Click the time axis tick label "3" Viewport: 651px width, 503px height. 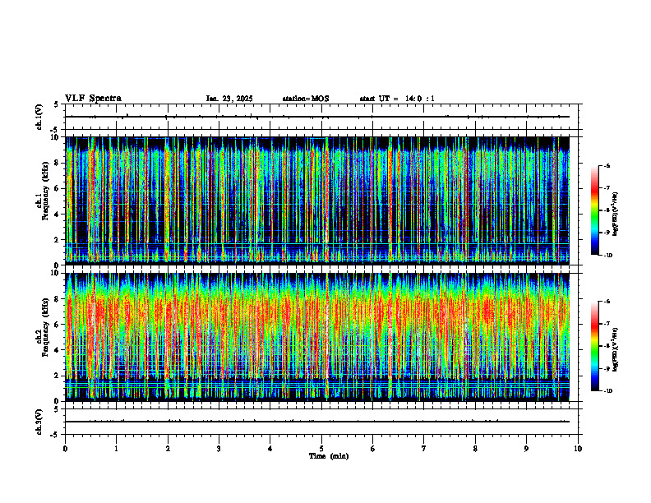[219, 449]
